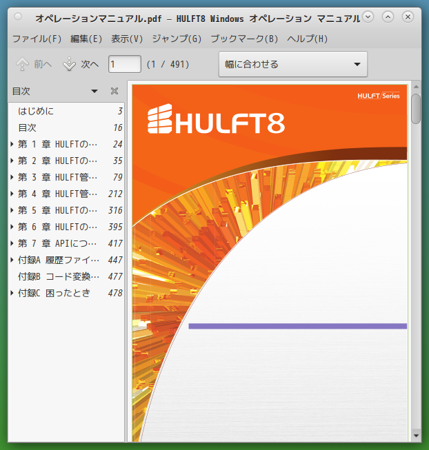
Task: Expand the 第 4 章 tree node
Action: 12,194
